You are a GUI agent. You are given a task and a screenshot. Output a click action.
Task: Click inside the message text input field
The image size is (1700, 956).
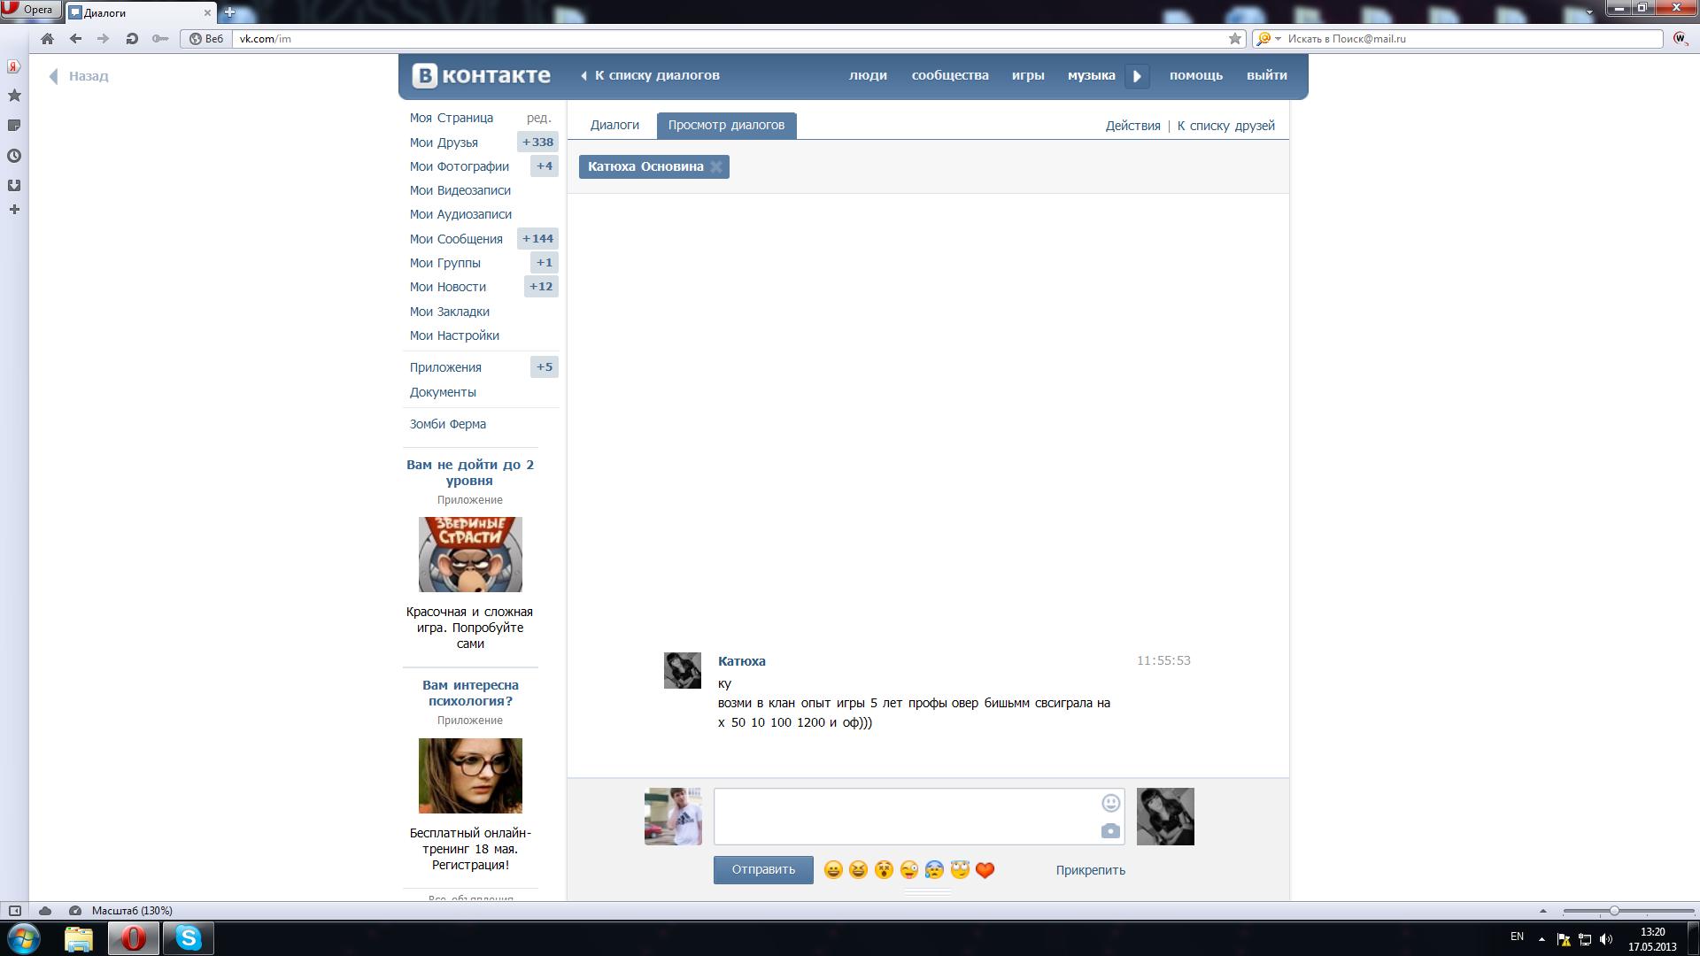903,816
